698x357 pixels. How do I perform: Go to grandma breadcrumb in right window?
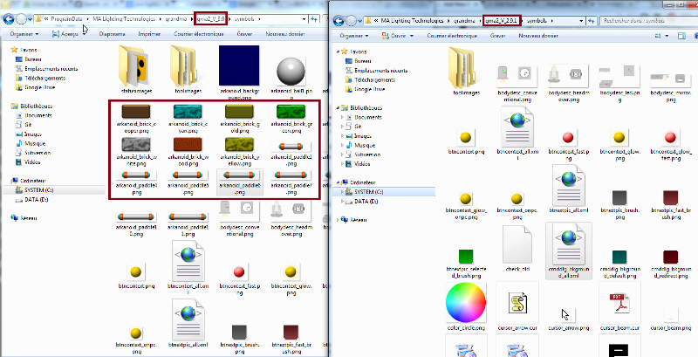(464, 20)
